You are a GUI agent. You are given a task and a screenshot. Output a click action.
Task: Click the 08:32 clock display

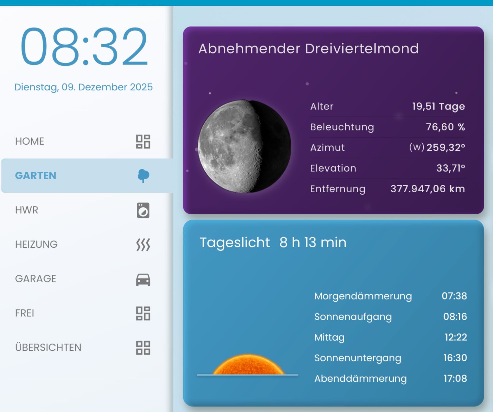pyautogui.click(x=84, y=46)
